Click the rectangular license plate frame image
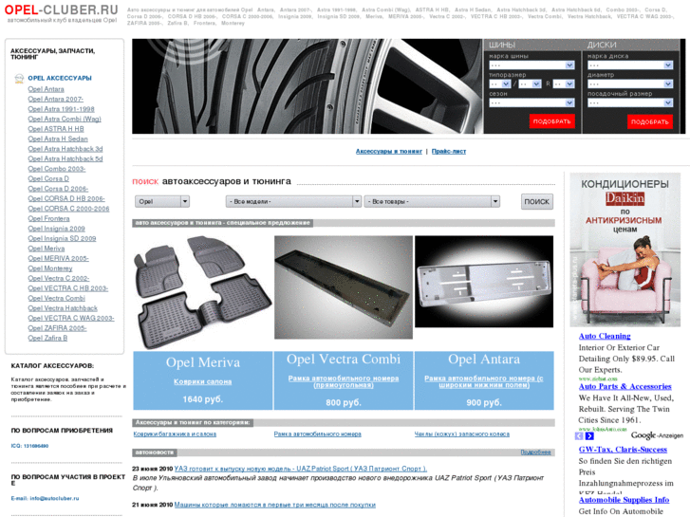This screenshot has height=517, width=690. click(x=344, y=287)
